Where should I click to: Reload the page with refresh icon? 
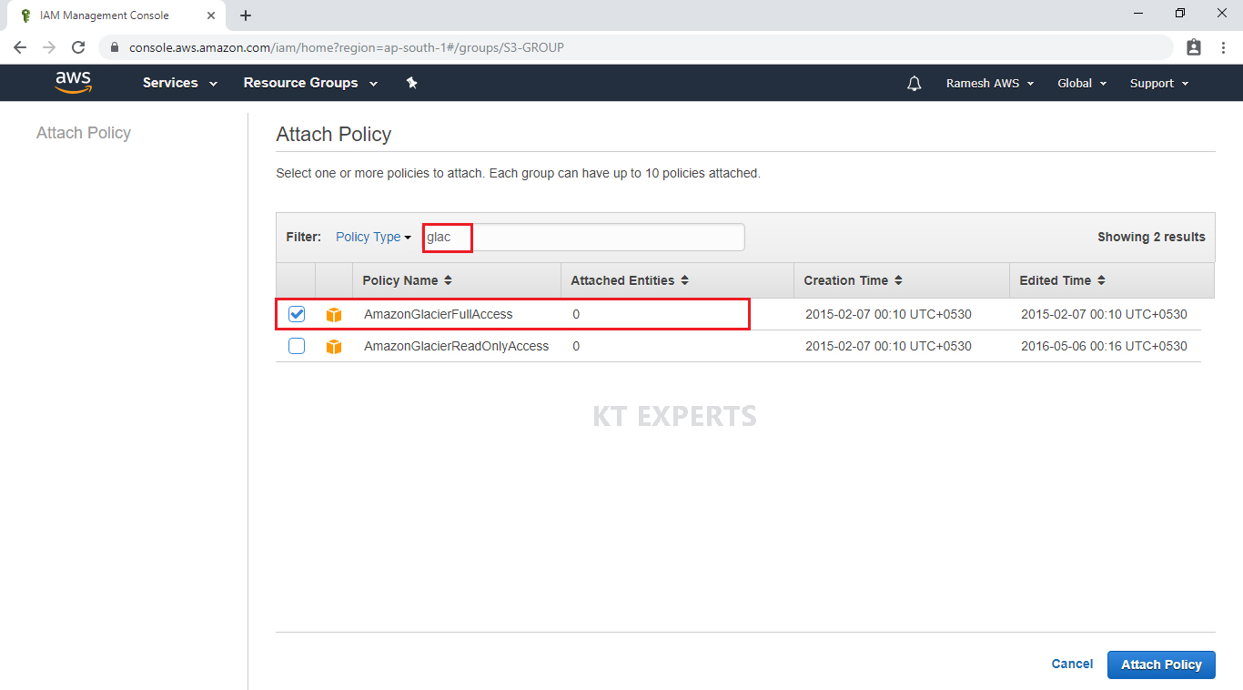(x=78, y=47)
